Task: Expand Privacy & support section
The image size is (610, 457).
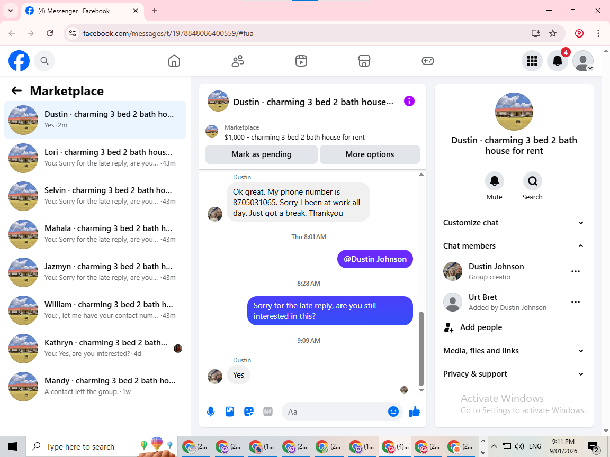Action: point(514,374)
